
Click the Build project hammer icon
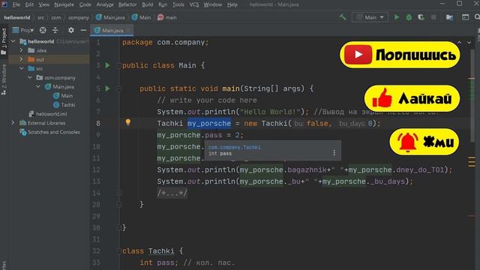click(343, 17)
